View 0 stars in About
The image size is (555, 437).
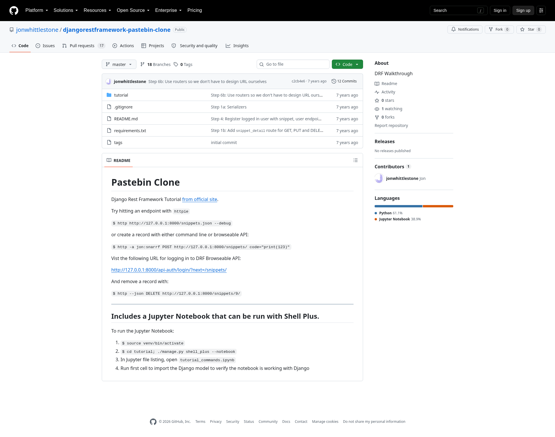point(384,100)
